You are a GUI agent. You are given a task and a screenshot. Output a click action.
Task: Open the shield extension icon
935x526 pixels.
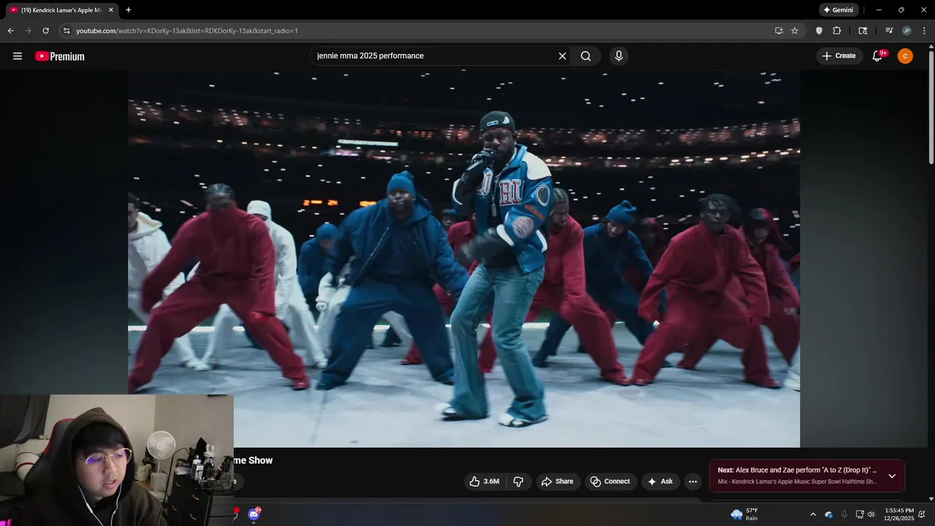[x=819, y=31]
